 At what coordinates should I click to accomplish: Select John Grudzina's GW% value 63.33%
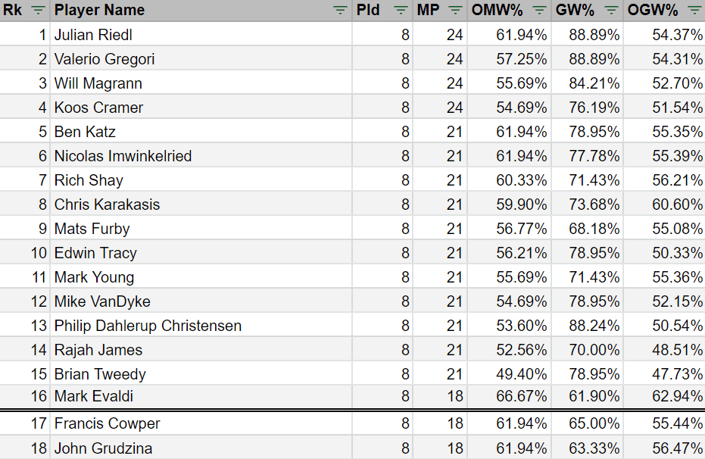click(595, 448)
